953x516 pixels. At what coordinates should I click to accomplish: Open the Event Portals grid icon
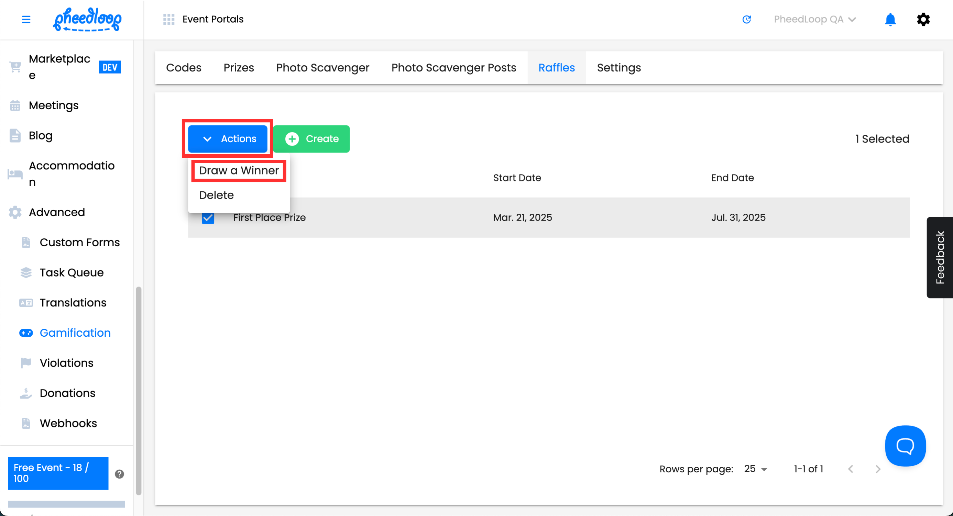[169, 19]
